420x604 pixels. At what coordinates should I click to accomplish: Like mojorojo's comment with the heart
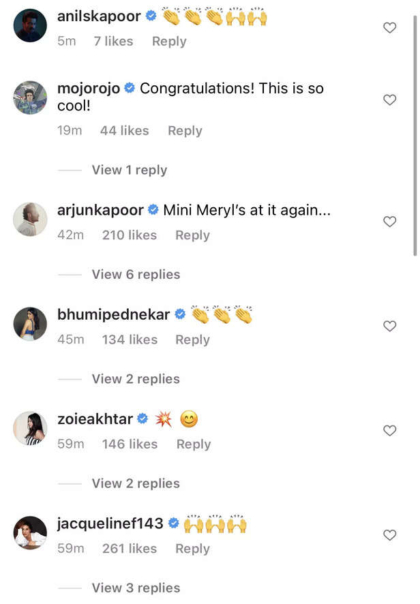(x=389, y=100)
